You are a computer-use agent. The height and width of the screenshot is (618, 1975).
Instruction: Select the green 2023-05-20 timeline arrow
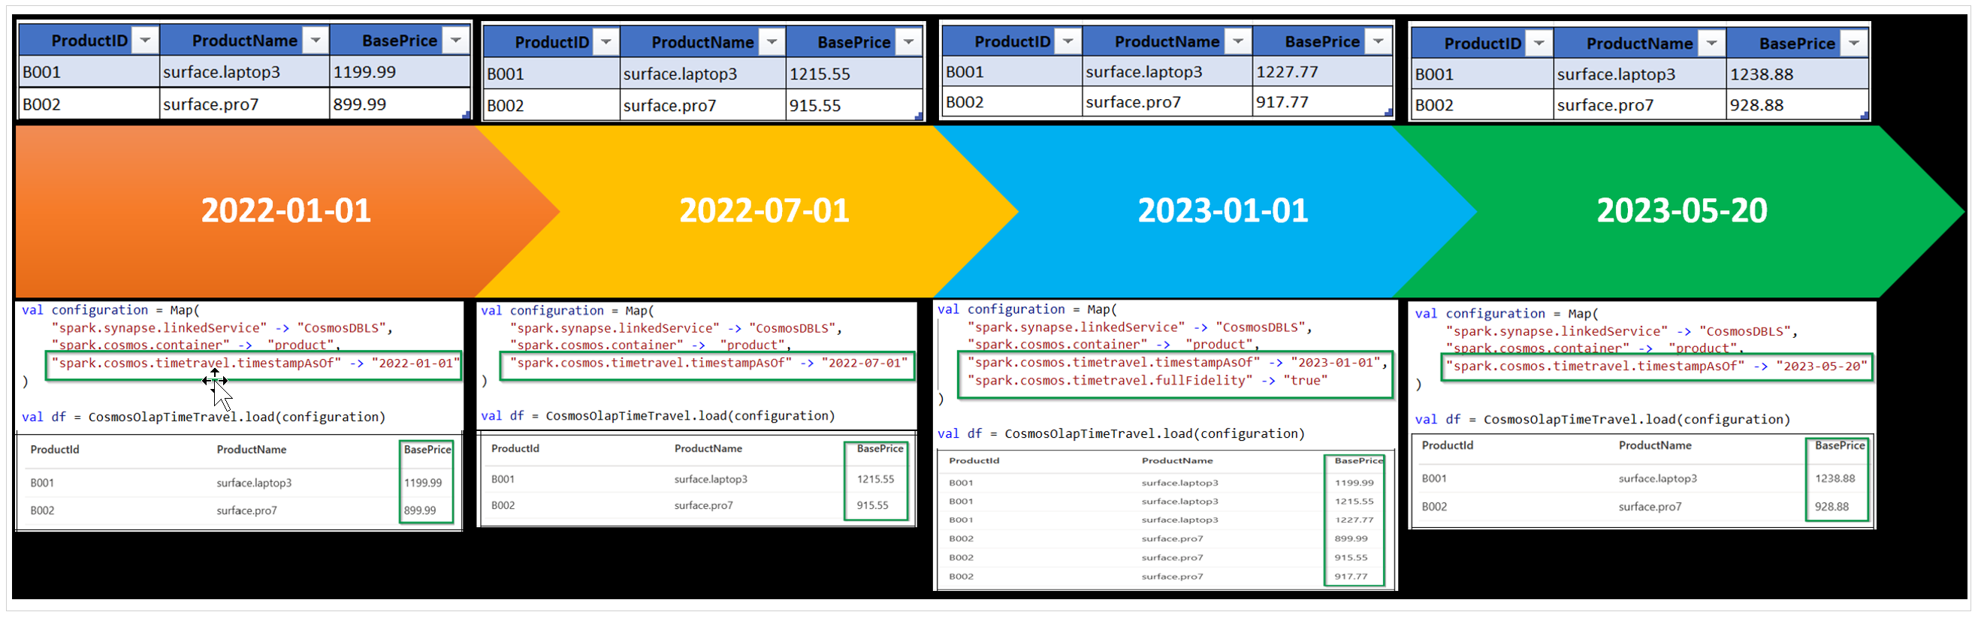pyautogui.click(x=1683, y=211)
